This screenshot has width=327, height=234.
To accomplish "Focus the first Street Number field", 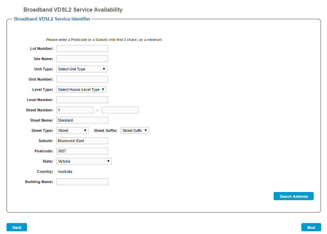I will [75, 110].
